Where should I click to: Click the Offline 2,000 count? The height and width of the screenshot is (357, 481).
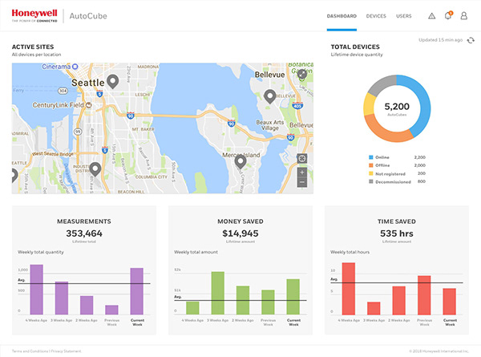click(x=419, y=165)
